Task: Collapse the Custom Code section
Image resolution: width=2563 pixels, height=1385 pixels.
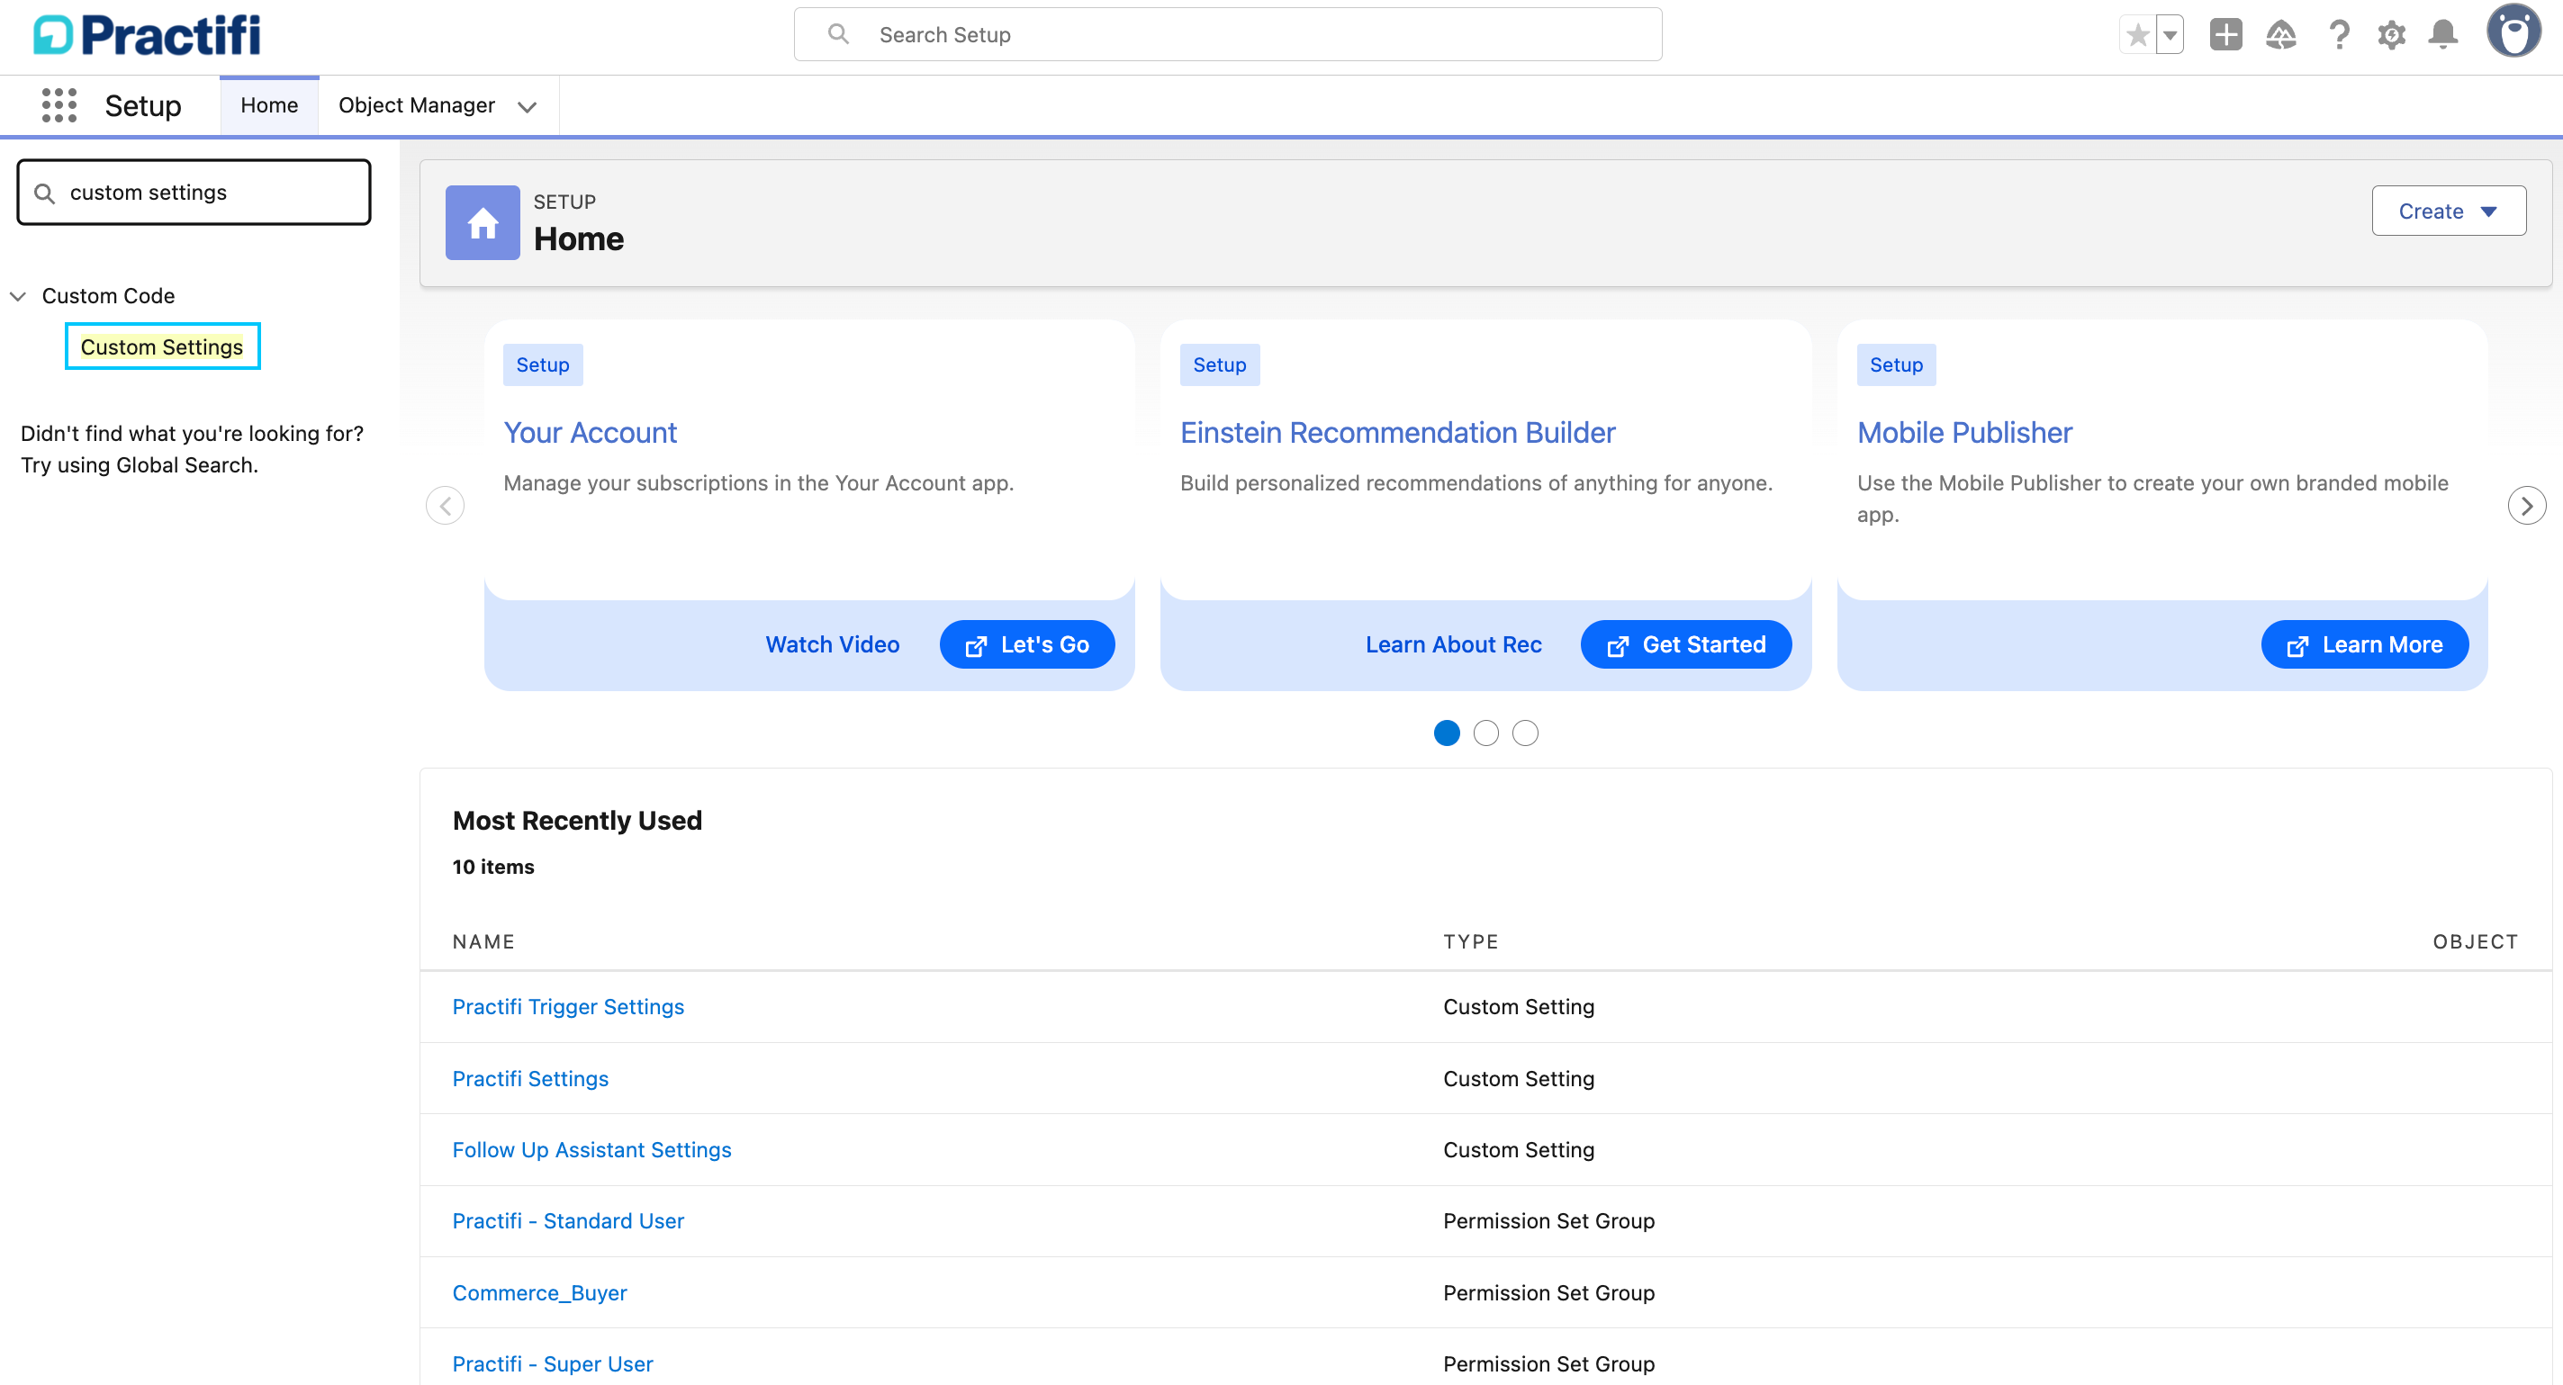Action: (x=18, y=296)
